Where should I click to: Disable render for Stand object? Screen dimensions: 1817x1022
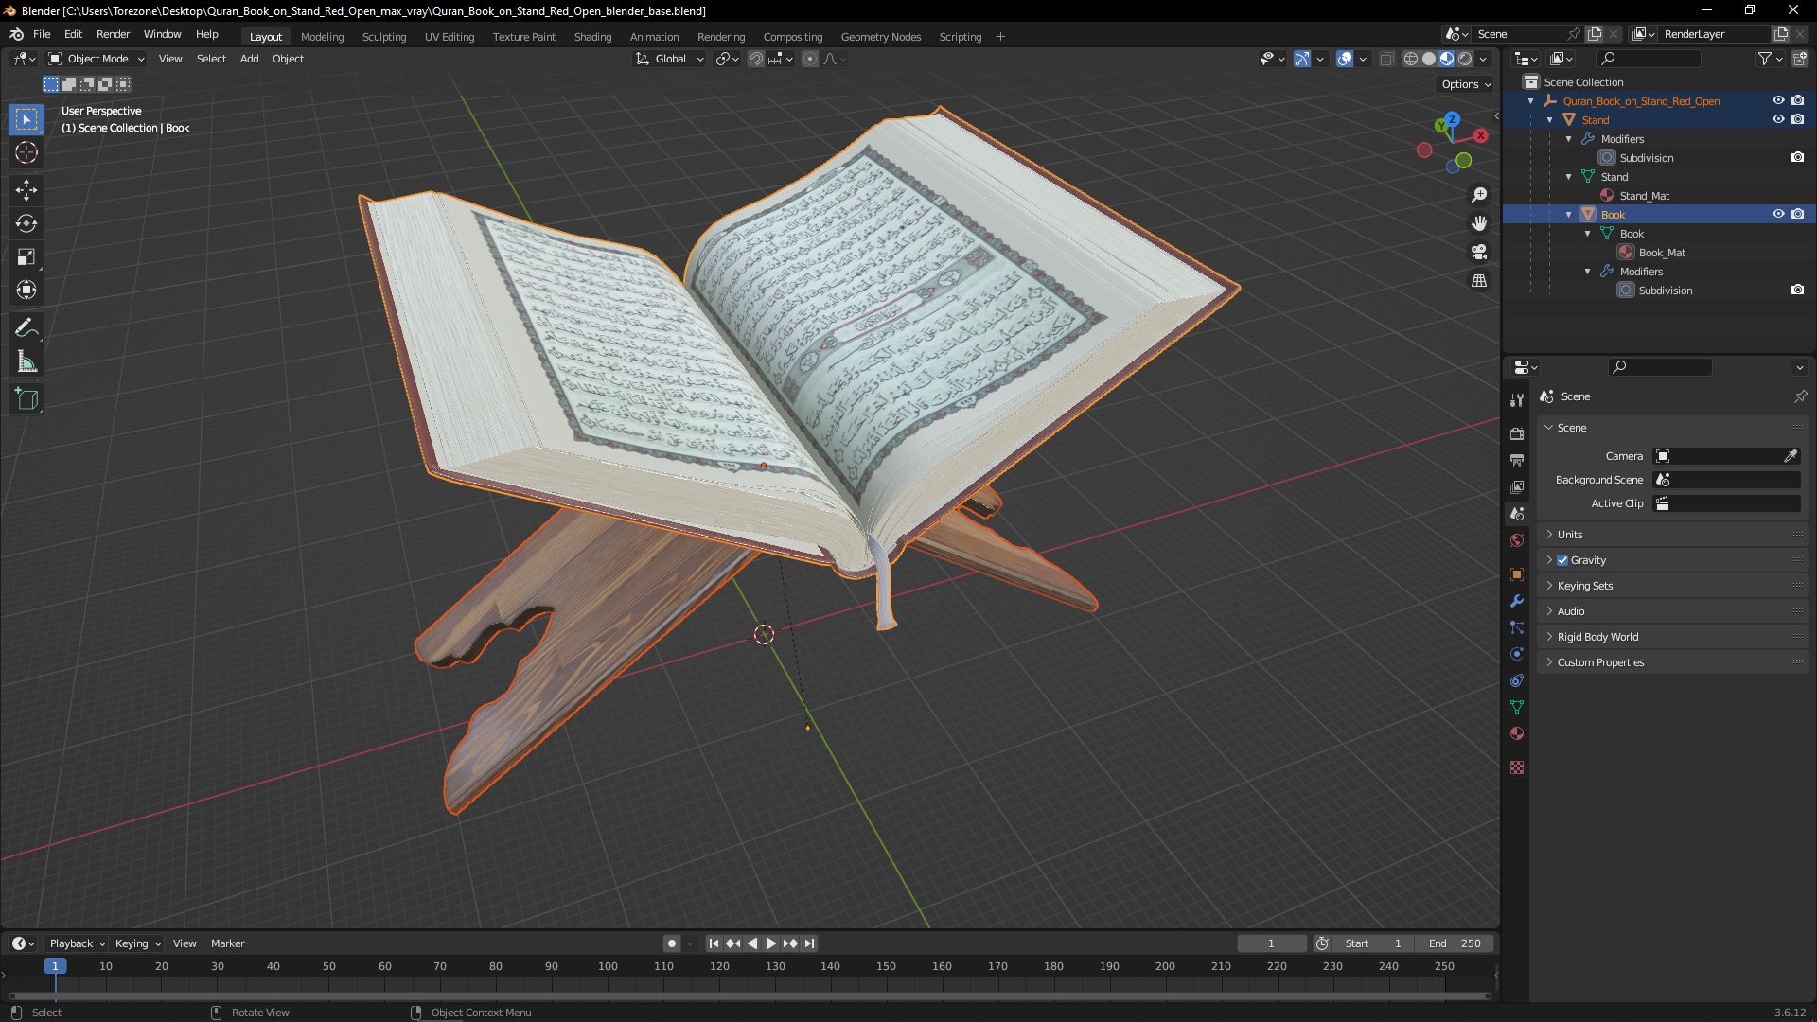pos(1797,119)
